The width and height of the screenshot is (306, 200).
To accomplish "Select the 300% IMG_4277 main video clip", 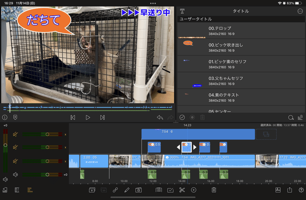I will (198, 161).
